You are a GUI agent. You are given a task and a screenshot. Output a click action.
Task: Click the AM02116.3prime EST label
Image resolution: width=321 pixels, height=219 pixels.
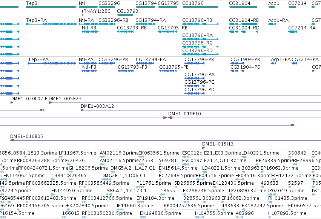pyautogui.click(x=119, y=153)
